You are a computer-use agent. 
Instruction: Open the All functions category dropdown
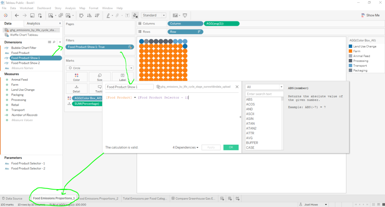point(264,87)
